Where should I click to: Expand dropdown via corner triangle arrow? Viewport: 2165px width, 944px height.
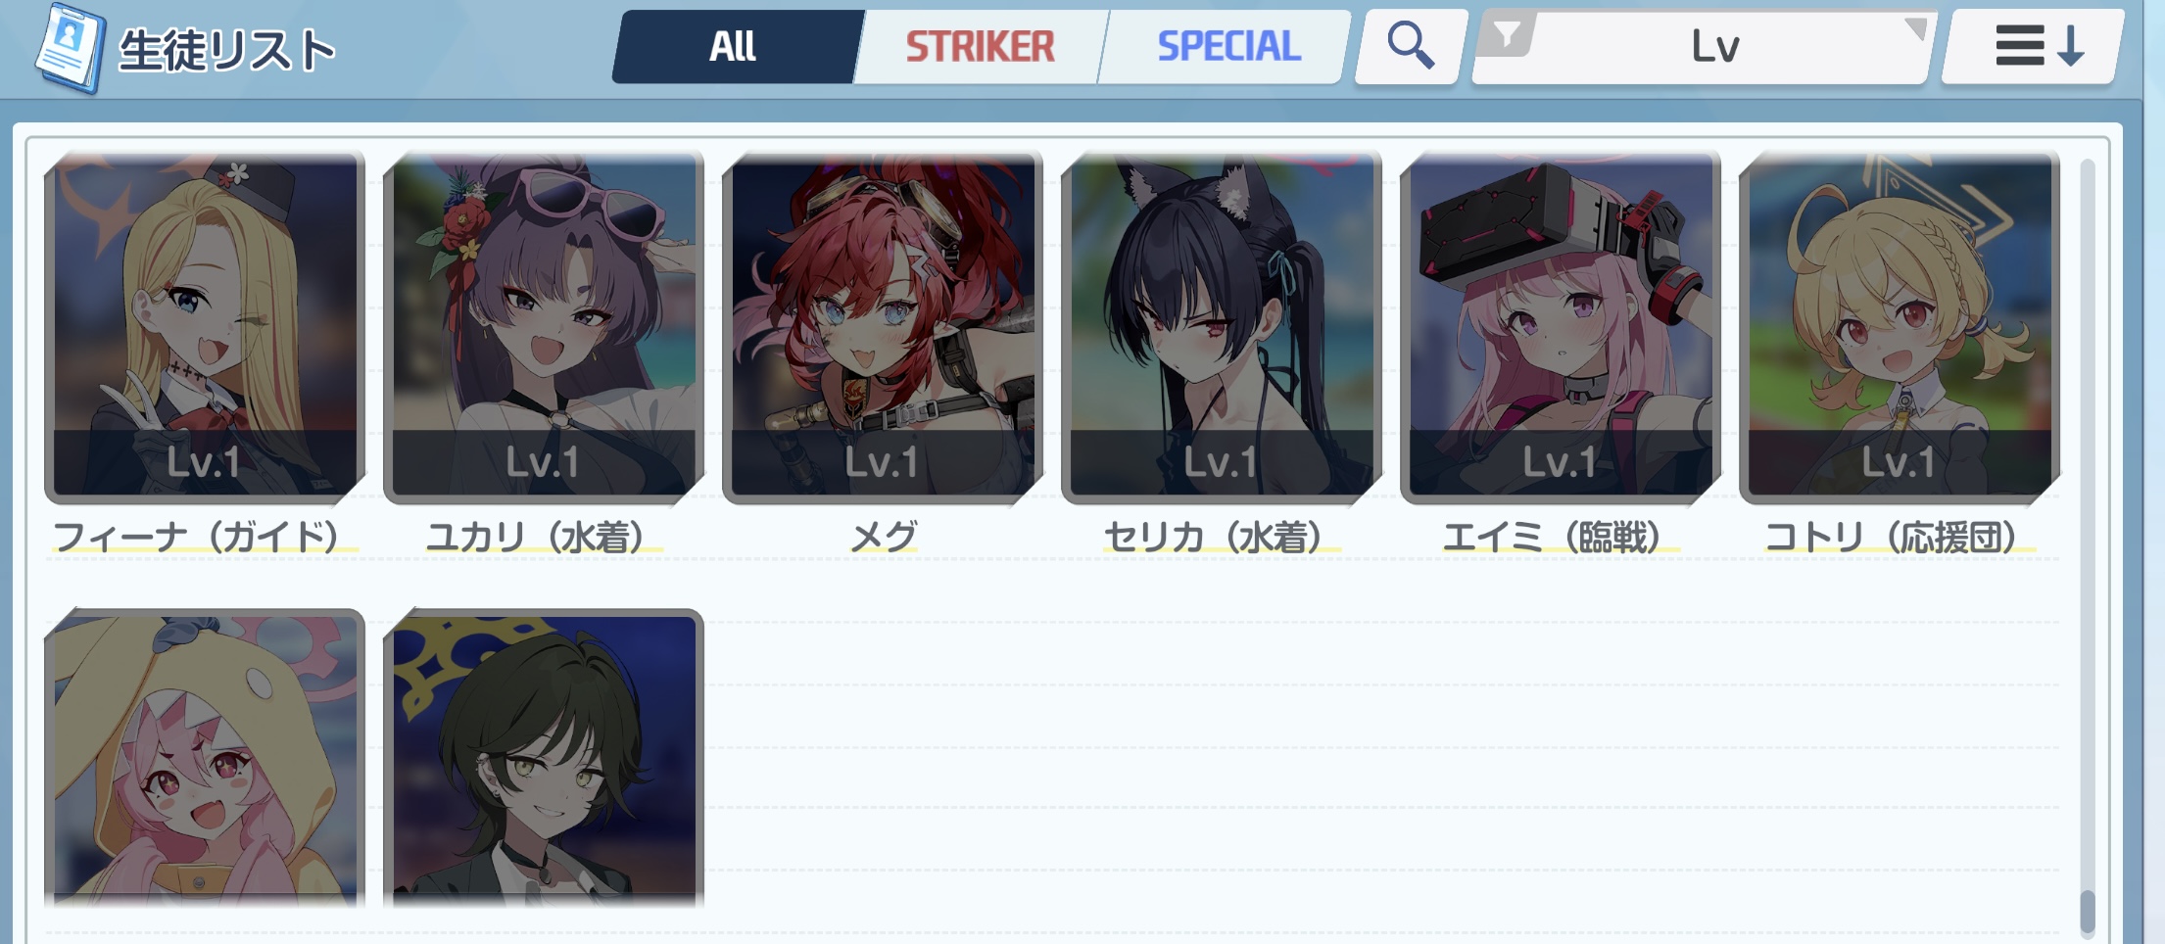[1916, 27]
